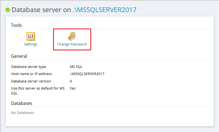Click 'Use this server as default' label
Viewport: 219px width, 132px height.
(x=38, y=91)
